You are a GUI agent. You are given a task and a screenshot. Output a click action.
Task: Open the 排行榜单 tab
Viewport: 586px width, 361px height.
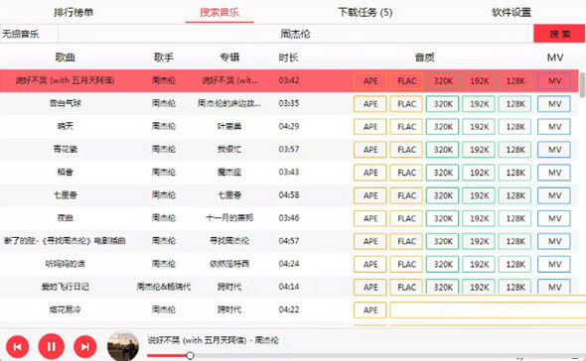[73, 12]
